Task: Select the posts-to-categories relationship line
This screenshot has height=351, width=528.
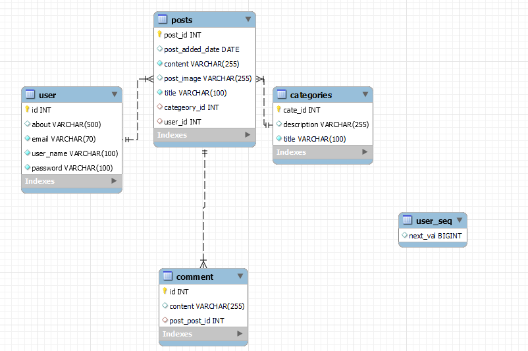Action: point(264,103)
